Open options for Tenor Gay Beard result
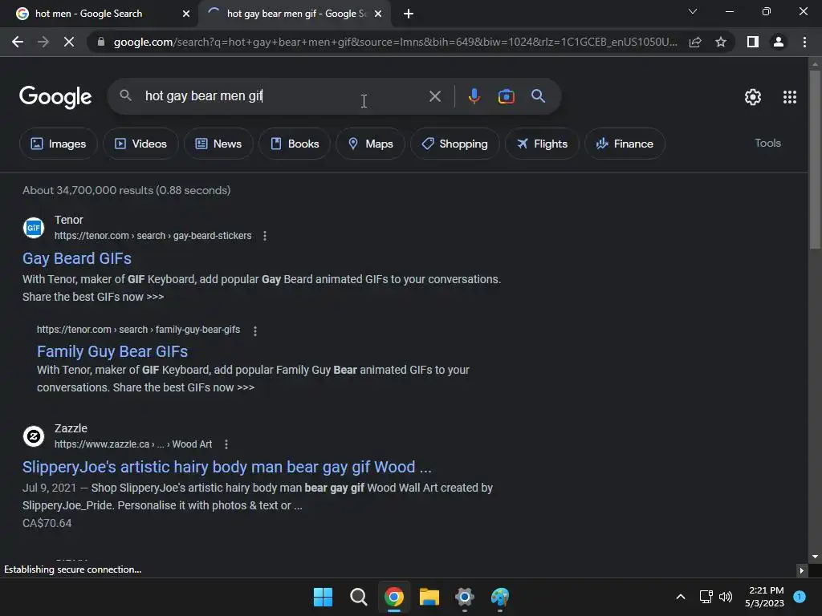Image resolution: width=822 pixels, height=616 pixels. (x=265, y=236)
